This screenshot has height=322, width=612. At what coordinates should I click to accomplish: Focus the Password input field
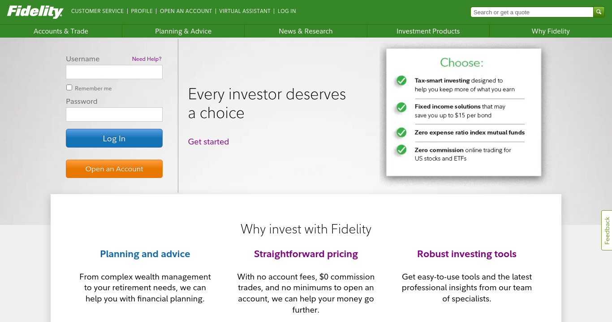click(114, 114)
